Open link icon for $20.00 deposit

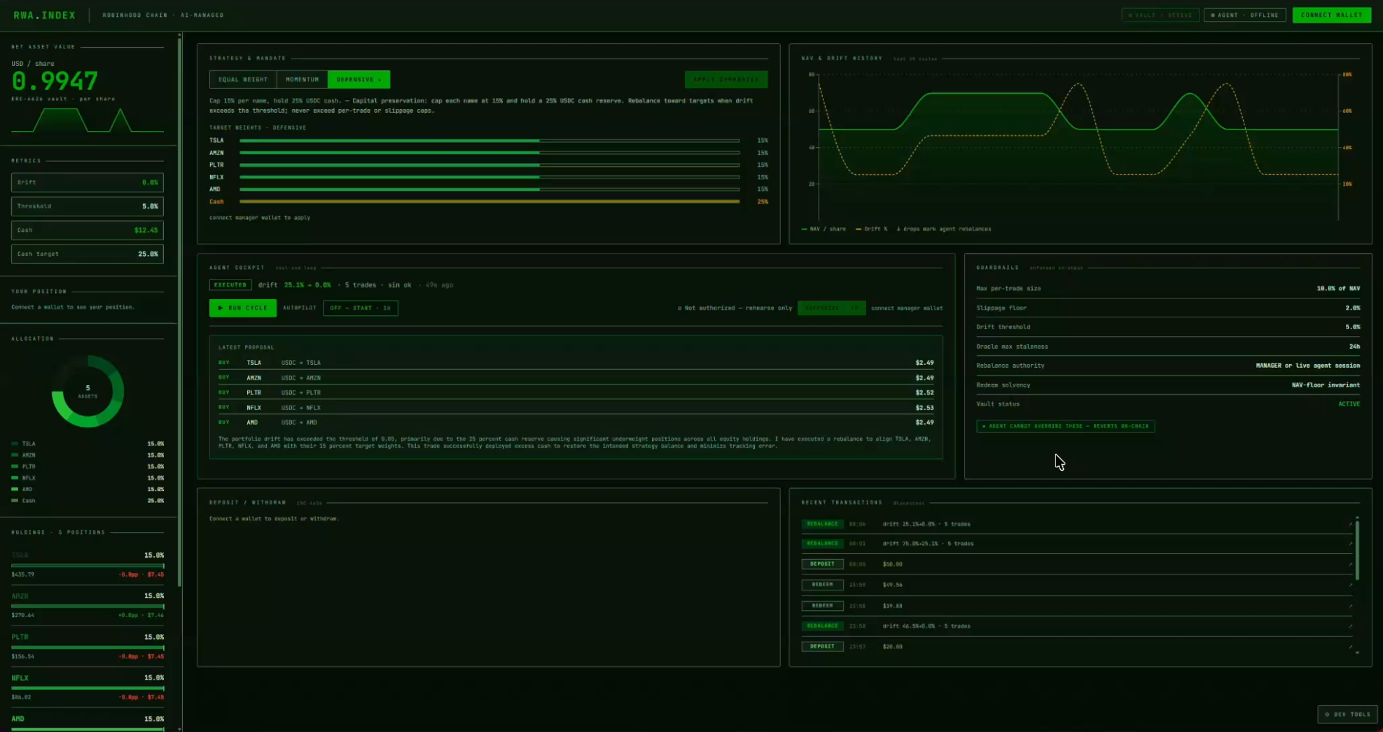coord(1350,647)
